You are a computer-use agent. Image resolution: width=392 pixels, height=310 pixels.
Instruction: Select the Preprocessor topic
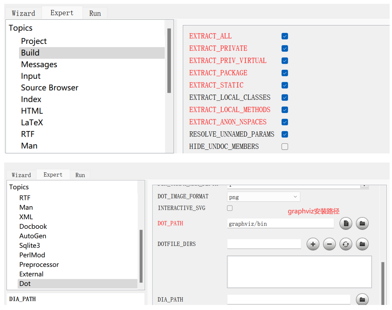tap(39, 264)
